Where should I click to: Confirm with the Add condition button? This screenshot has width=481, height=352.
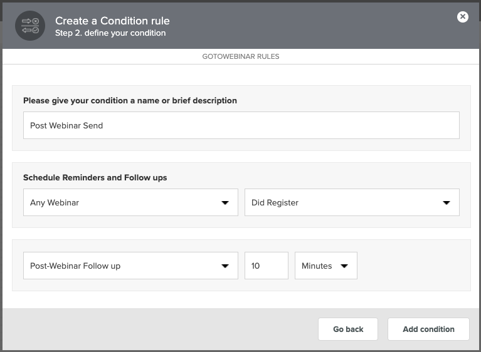pos(428,329)
